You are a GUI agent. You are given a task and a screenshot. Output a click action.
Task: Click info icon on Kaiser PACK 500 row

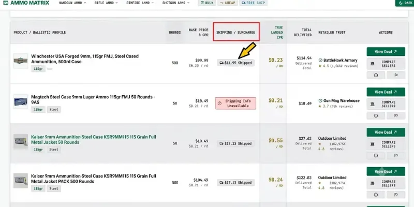pos(376,195)
